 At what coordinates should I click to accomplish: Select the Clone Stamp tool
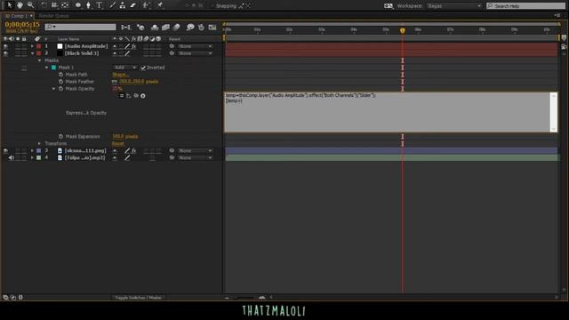123,5
